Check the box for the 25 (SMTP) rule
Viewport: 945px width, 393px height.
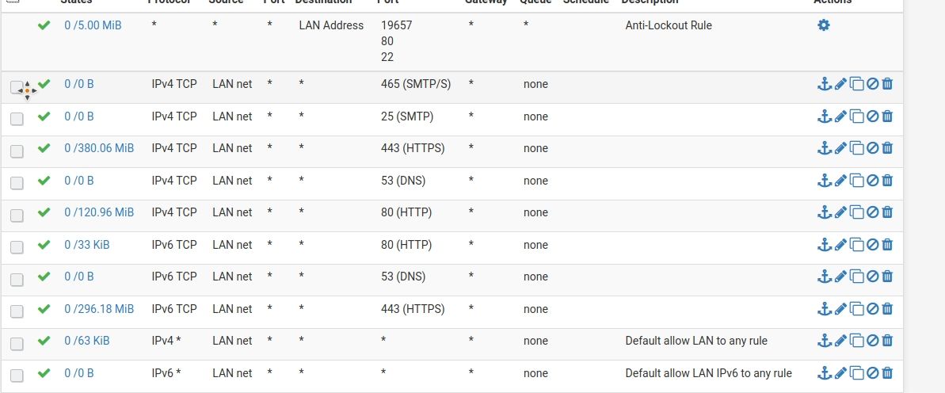17,119
